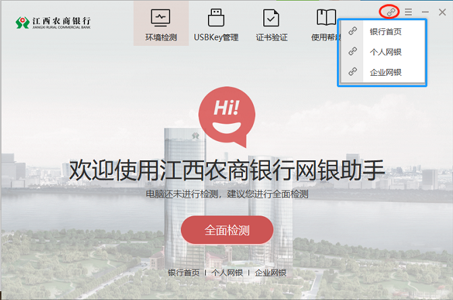The height and width of the screenshot is (300, 453).
Task: Open the bottom 企业网银 link
Action: (271, 272)
